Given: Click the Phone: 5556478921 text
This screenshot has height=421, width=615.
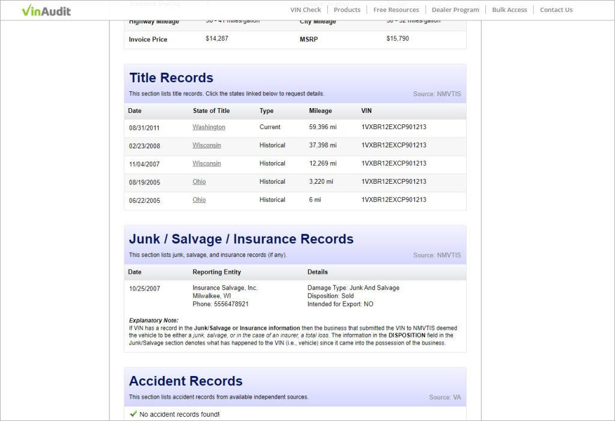Looking at the screenshot, I should tap(220, 304).
